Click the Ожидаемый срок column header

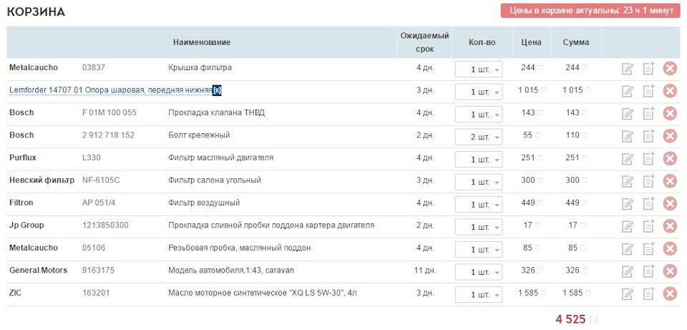tap(424, 42)
